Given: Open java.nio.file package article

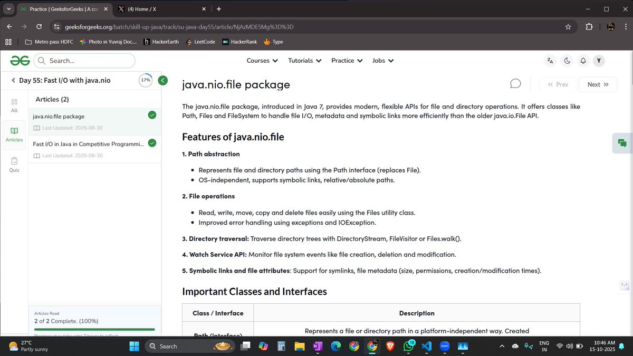Looking at the screenshot, I should tap(94, 121).
